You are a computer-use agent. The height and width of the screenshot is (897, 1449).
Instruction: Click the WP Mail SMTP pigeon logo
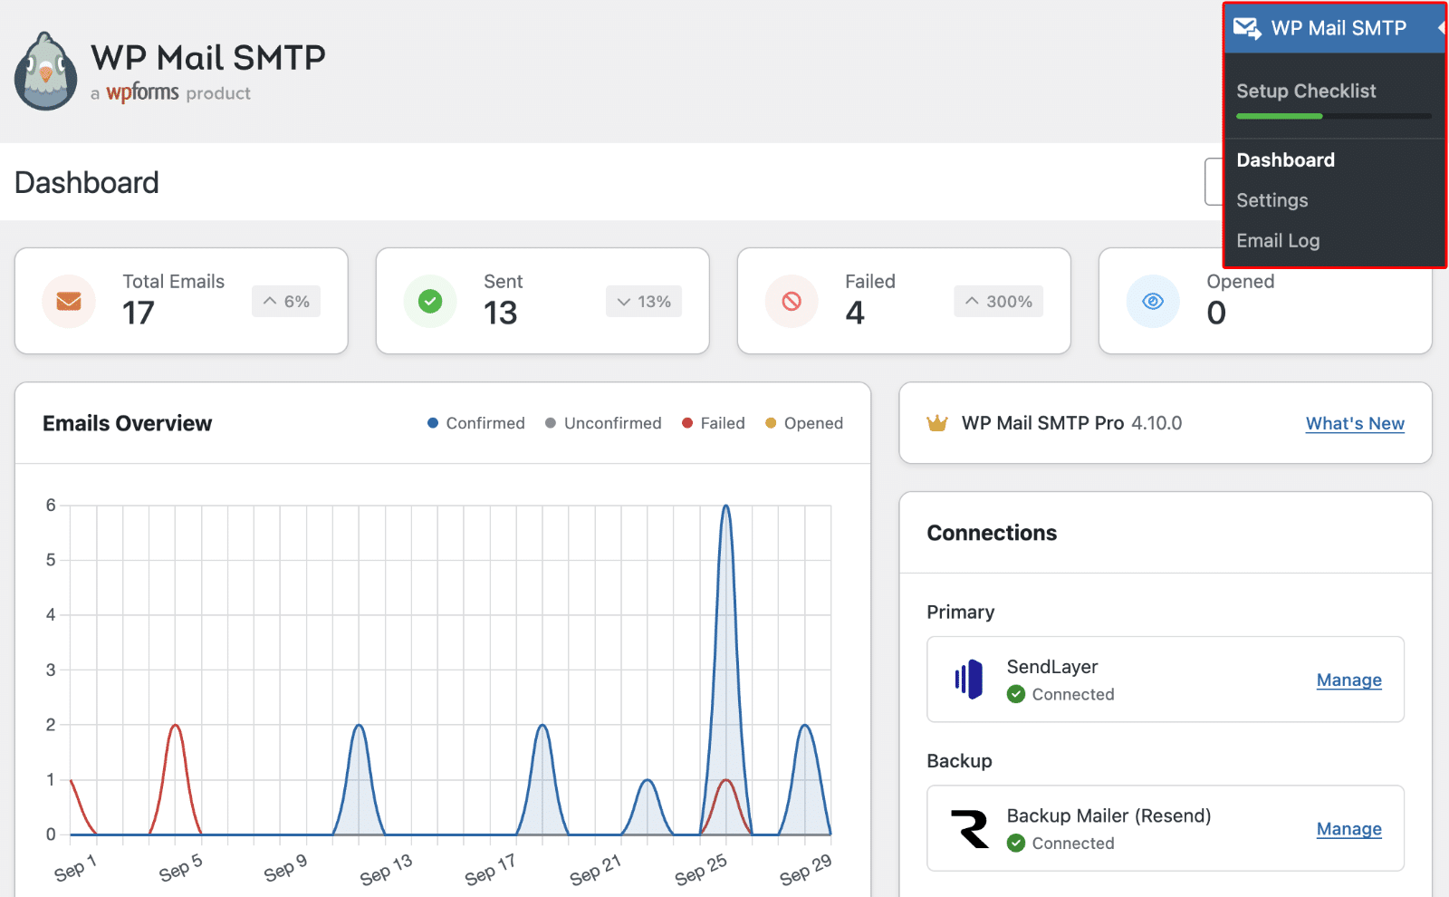tap(46, 72)
